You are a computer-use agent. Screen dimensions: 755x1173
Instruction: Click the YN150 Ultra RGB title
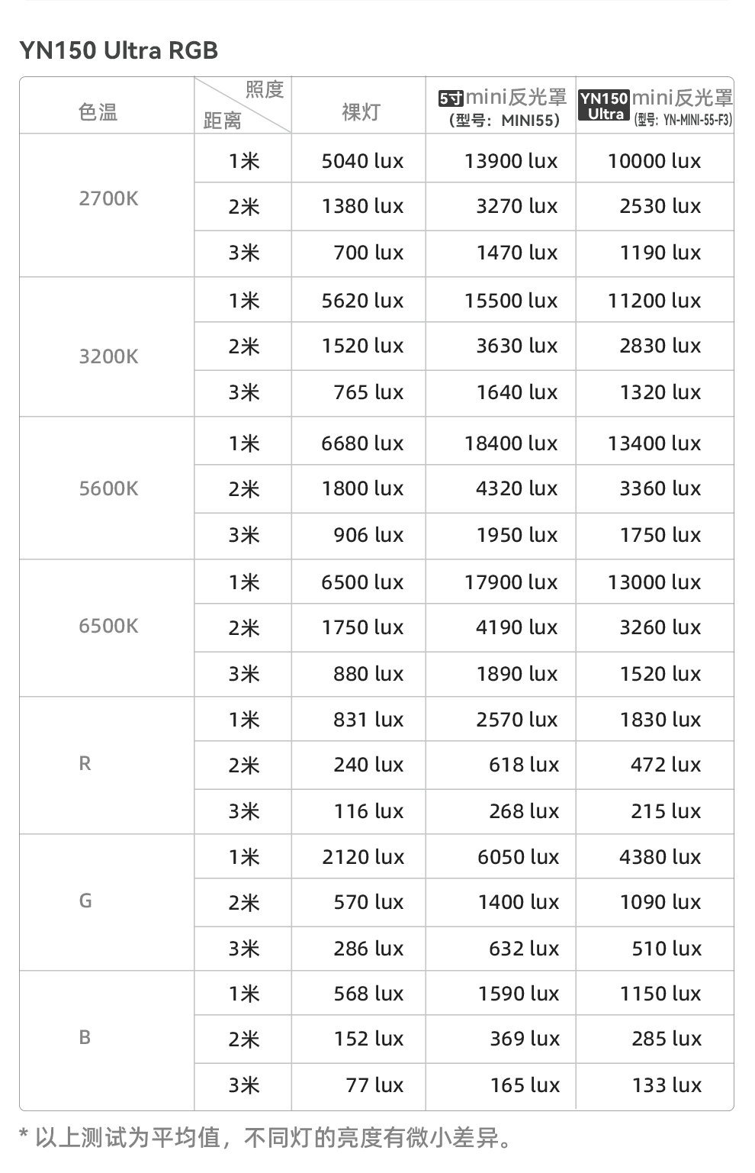119,51
